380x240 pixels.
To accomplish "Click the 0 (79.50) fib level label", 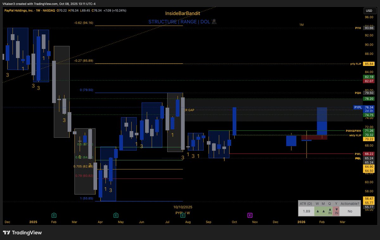I will coord(86,90).
